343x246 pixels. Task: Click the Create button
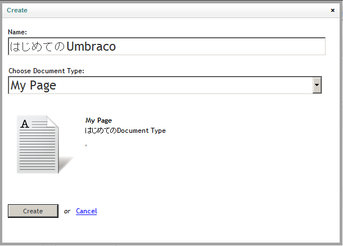pos(33,211)
